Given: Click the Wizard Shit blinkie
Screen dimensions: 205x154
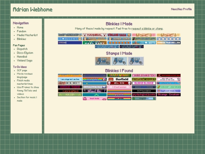Looking at the screenshot, I should [x=95, y=91].
